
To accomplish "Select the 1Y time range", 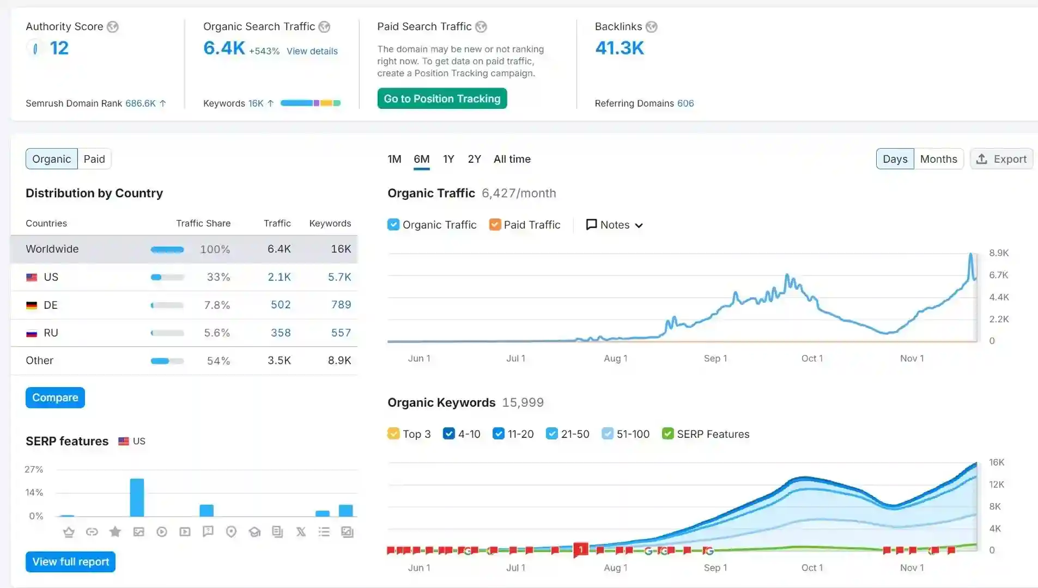I will 448,159.
